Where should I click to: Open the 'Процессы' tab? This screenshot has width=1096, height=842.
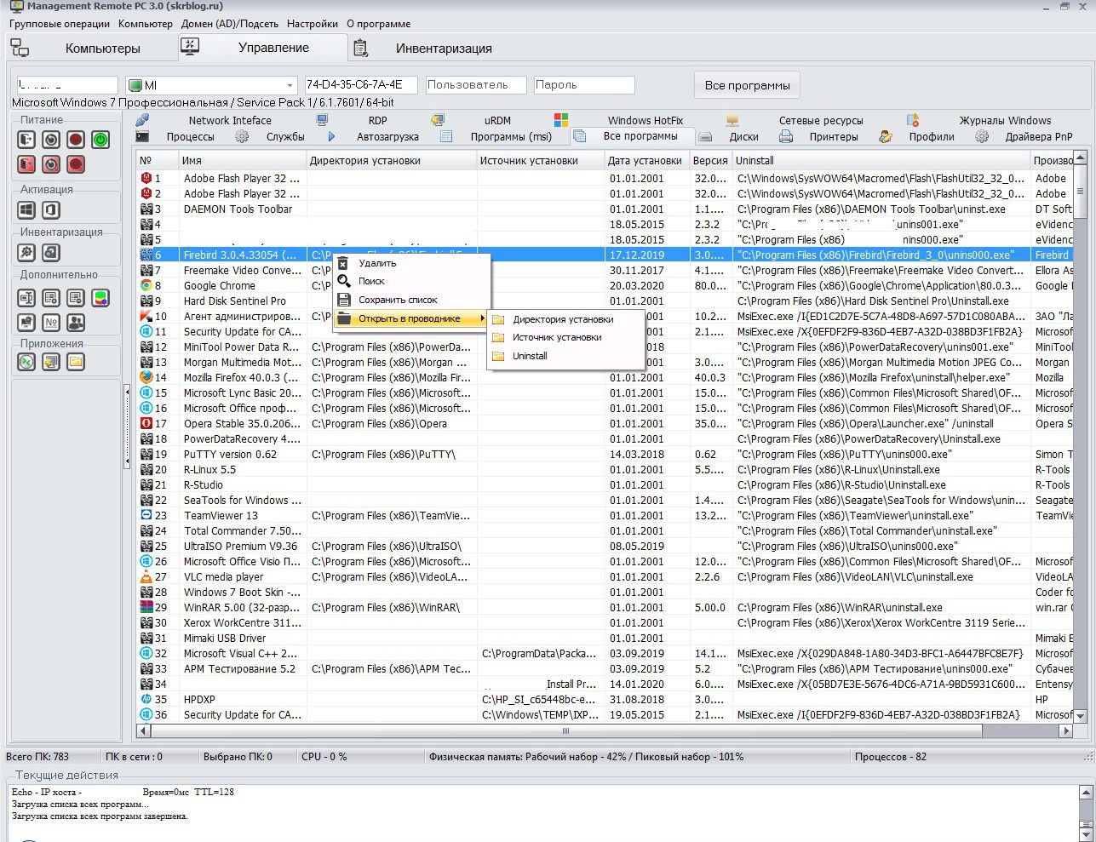click(x=181, y=136)
